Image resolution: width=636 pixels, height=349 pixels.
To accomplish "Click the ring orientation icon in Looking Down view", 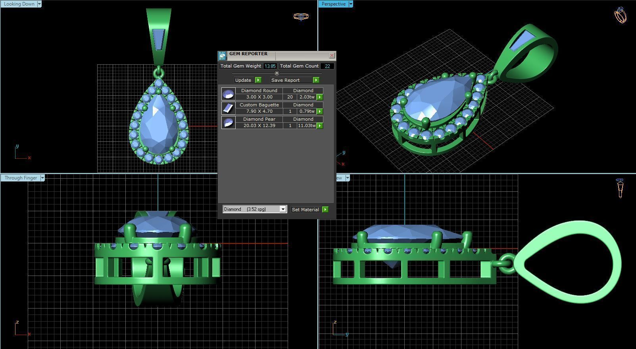I will click(301, 16).
